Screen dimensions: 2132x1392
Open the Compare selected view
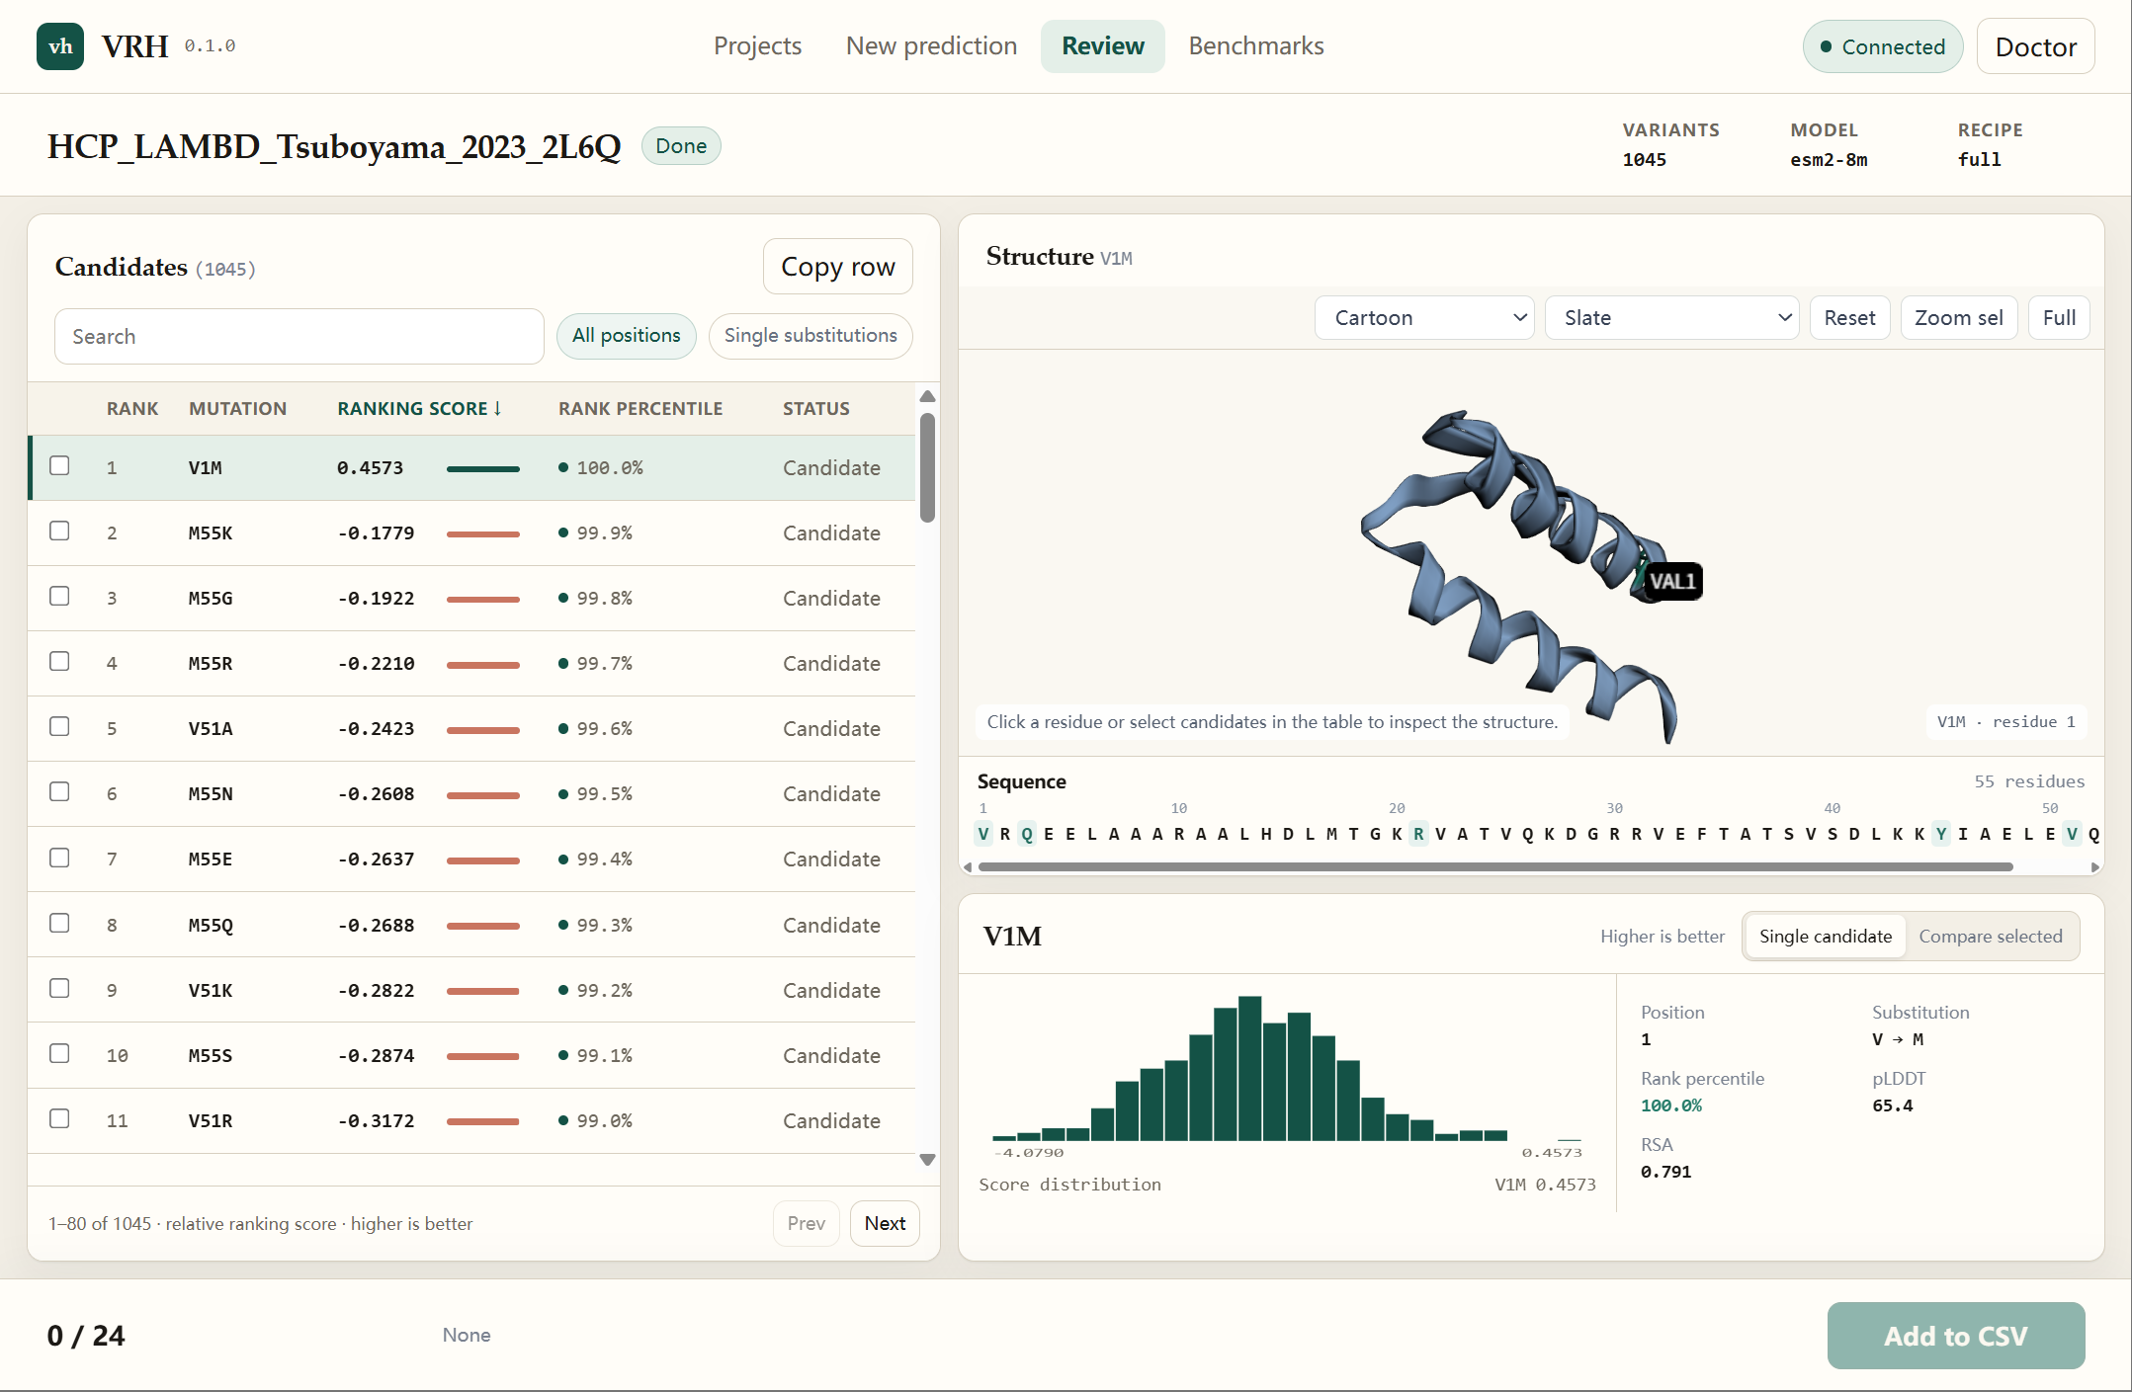click(1990, 937)
